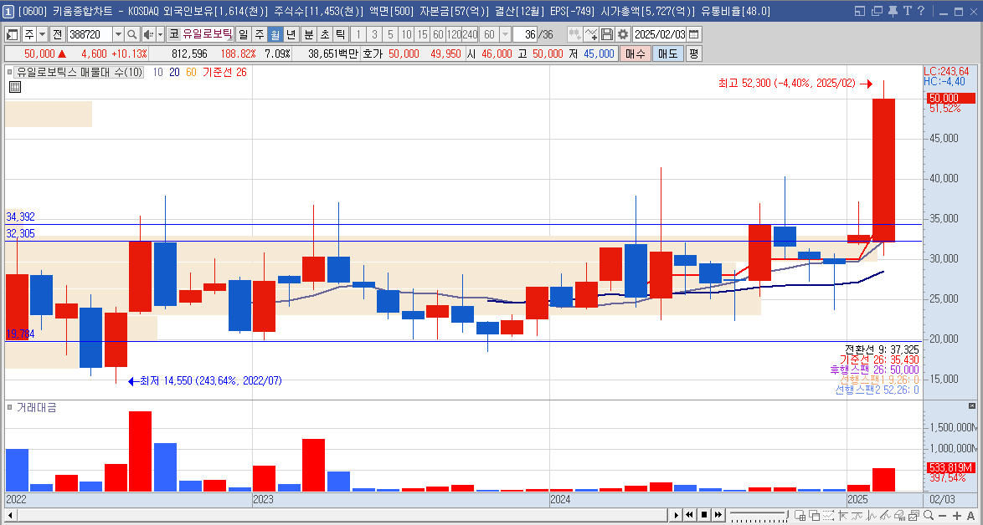Image resolution: width=983 pixels, height=525 pixels.
Task: Click the arrow-to-corner chart icon in the bottom toolbar
Action: tap(842, 515)
